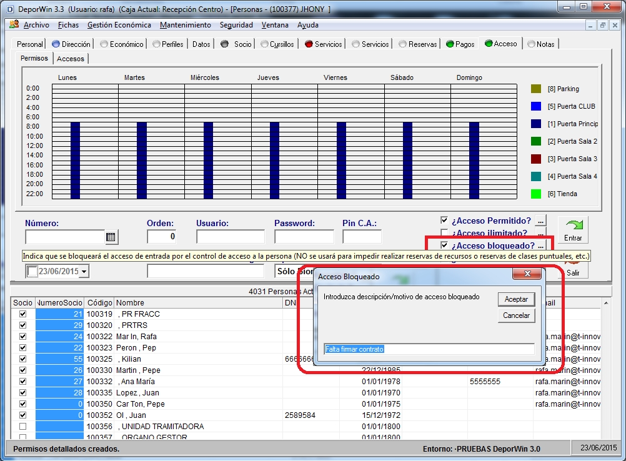
Task: Click the Password input field
Action: [304, 237]
